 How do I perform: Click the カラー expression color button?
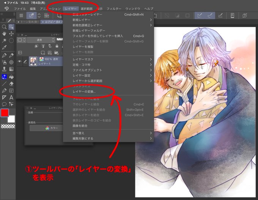pos(46,128)
